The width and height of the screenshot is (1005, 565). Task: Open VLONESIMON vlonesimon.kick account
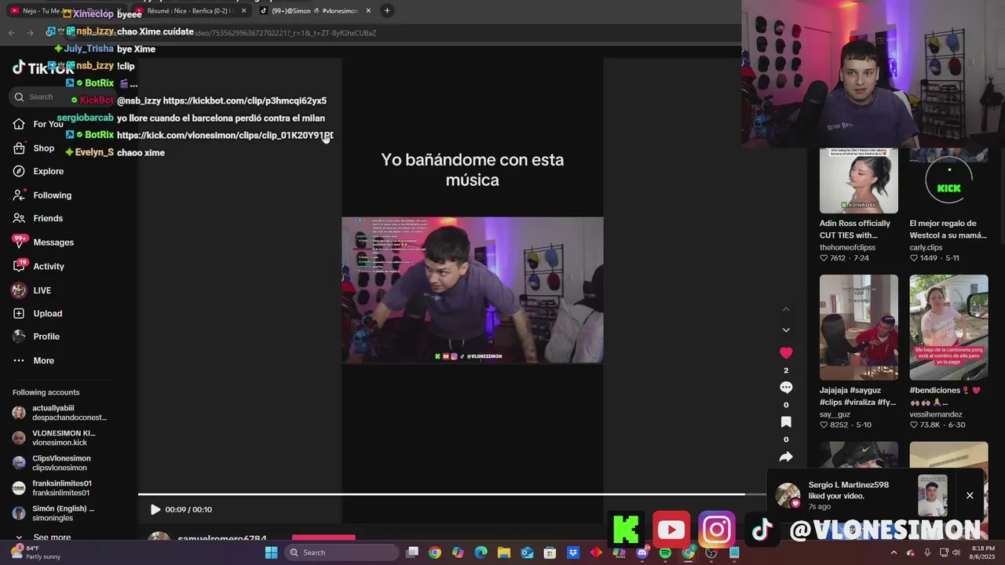pos(54,438)
